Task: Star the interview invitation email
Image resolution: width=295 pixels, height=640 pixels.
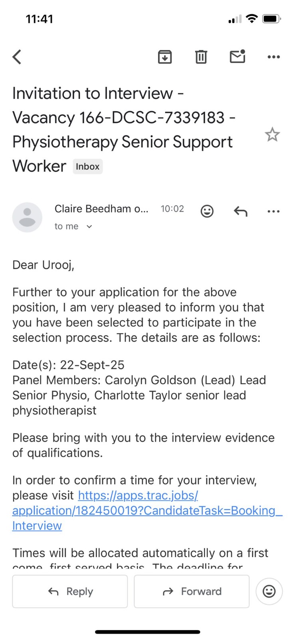Action: (272, 135)
